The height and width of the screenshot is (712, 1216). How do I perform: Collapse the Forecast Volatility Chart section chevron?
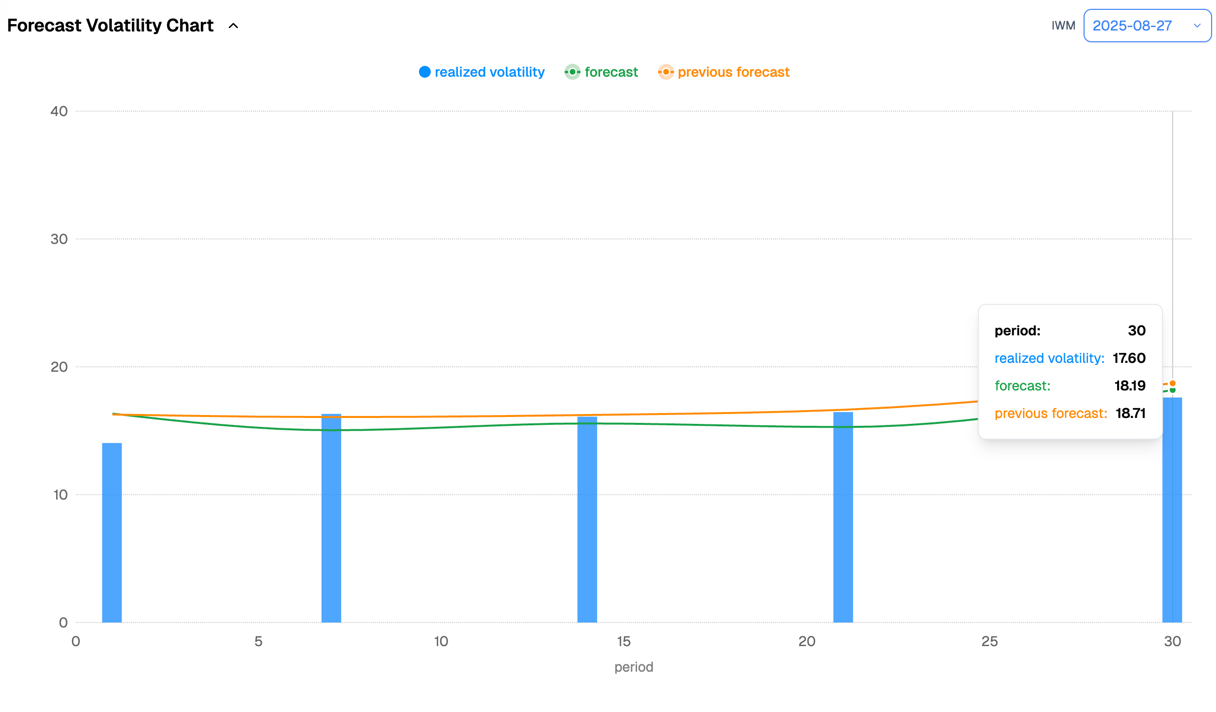233,26
